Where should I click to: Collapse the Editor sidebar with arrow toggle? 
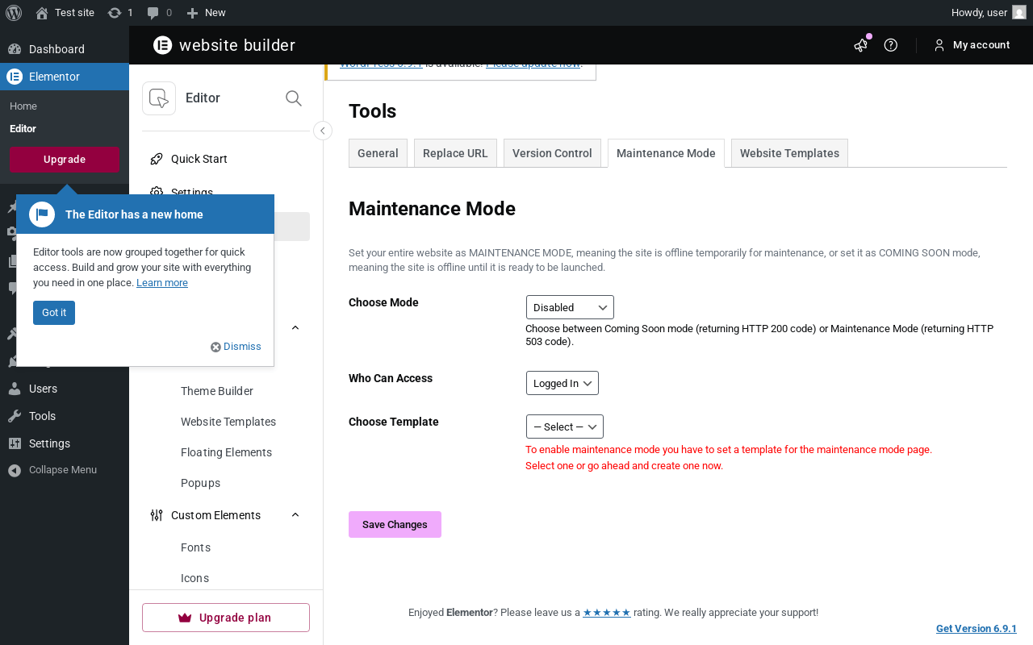point(323,131)
